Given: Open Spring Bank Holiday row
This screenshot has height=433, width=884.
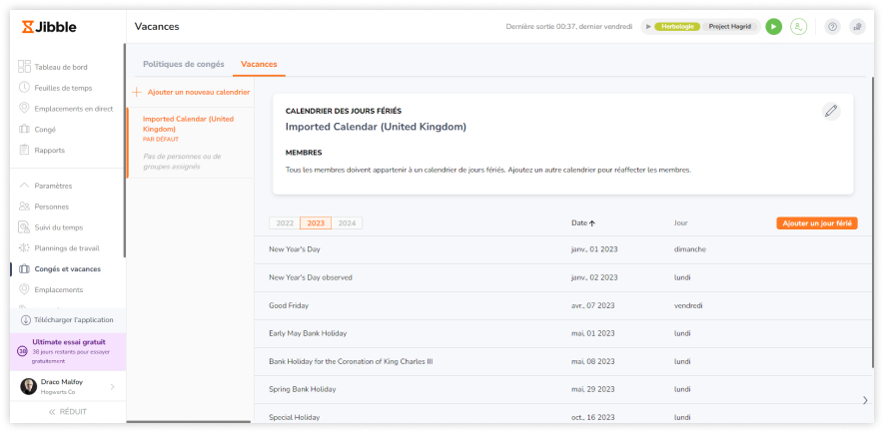Looking at the screenshot, I should [562, 389].
